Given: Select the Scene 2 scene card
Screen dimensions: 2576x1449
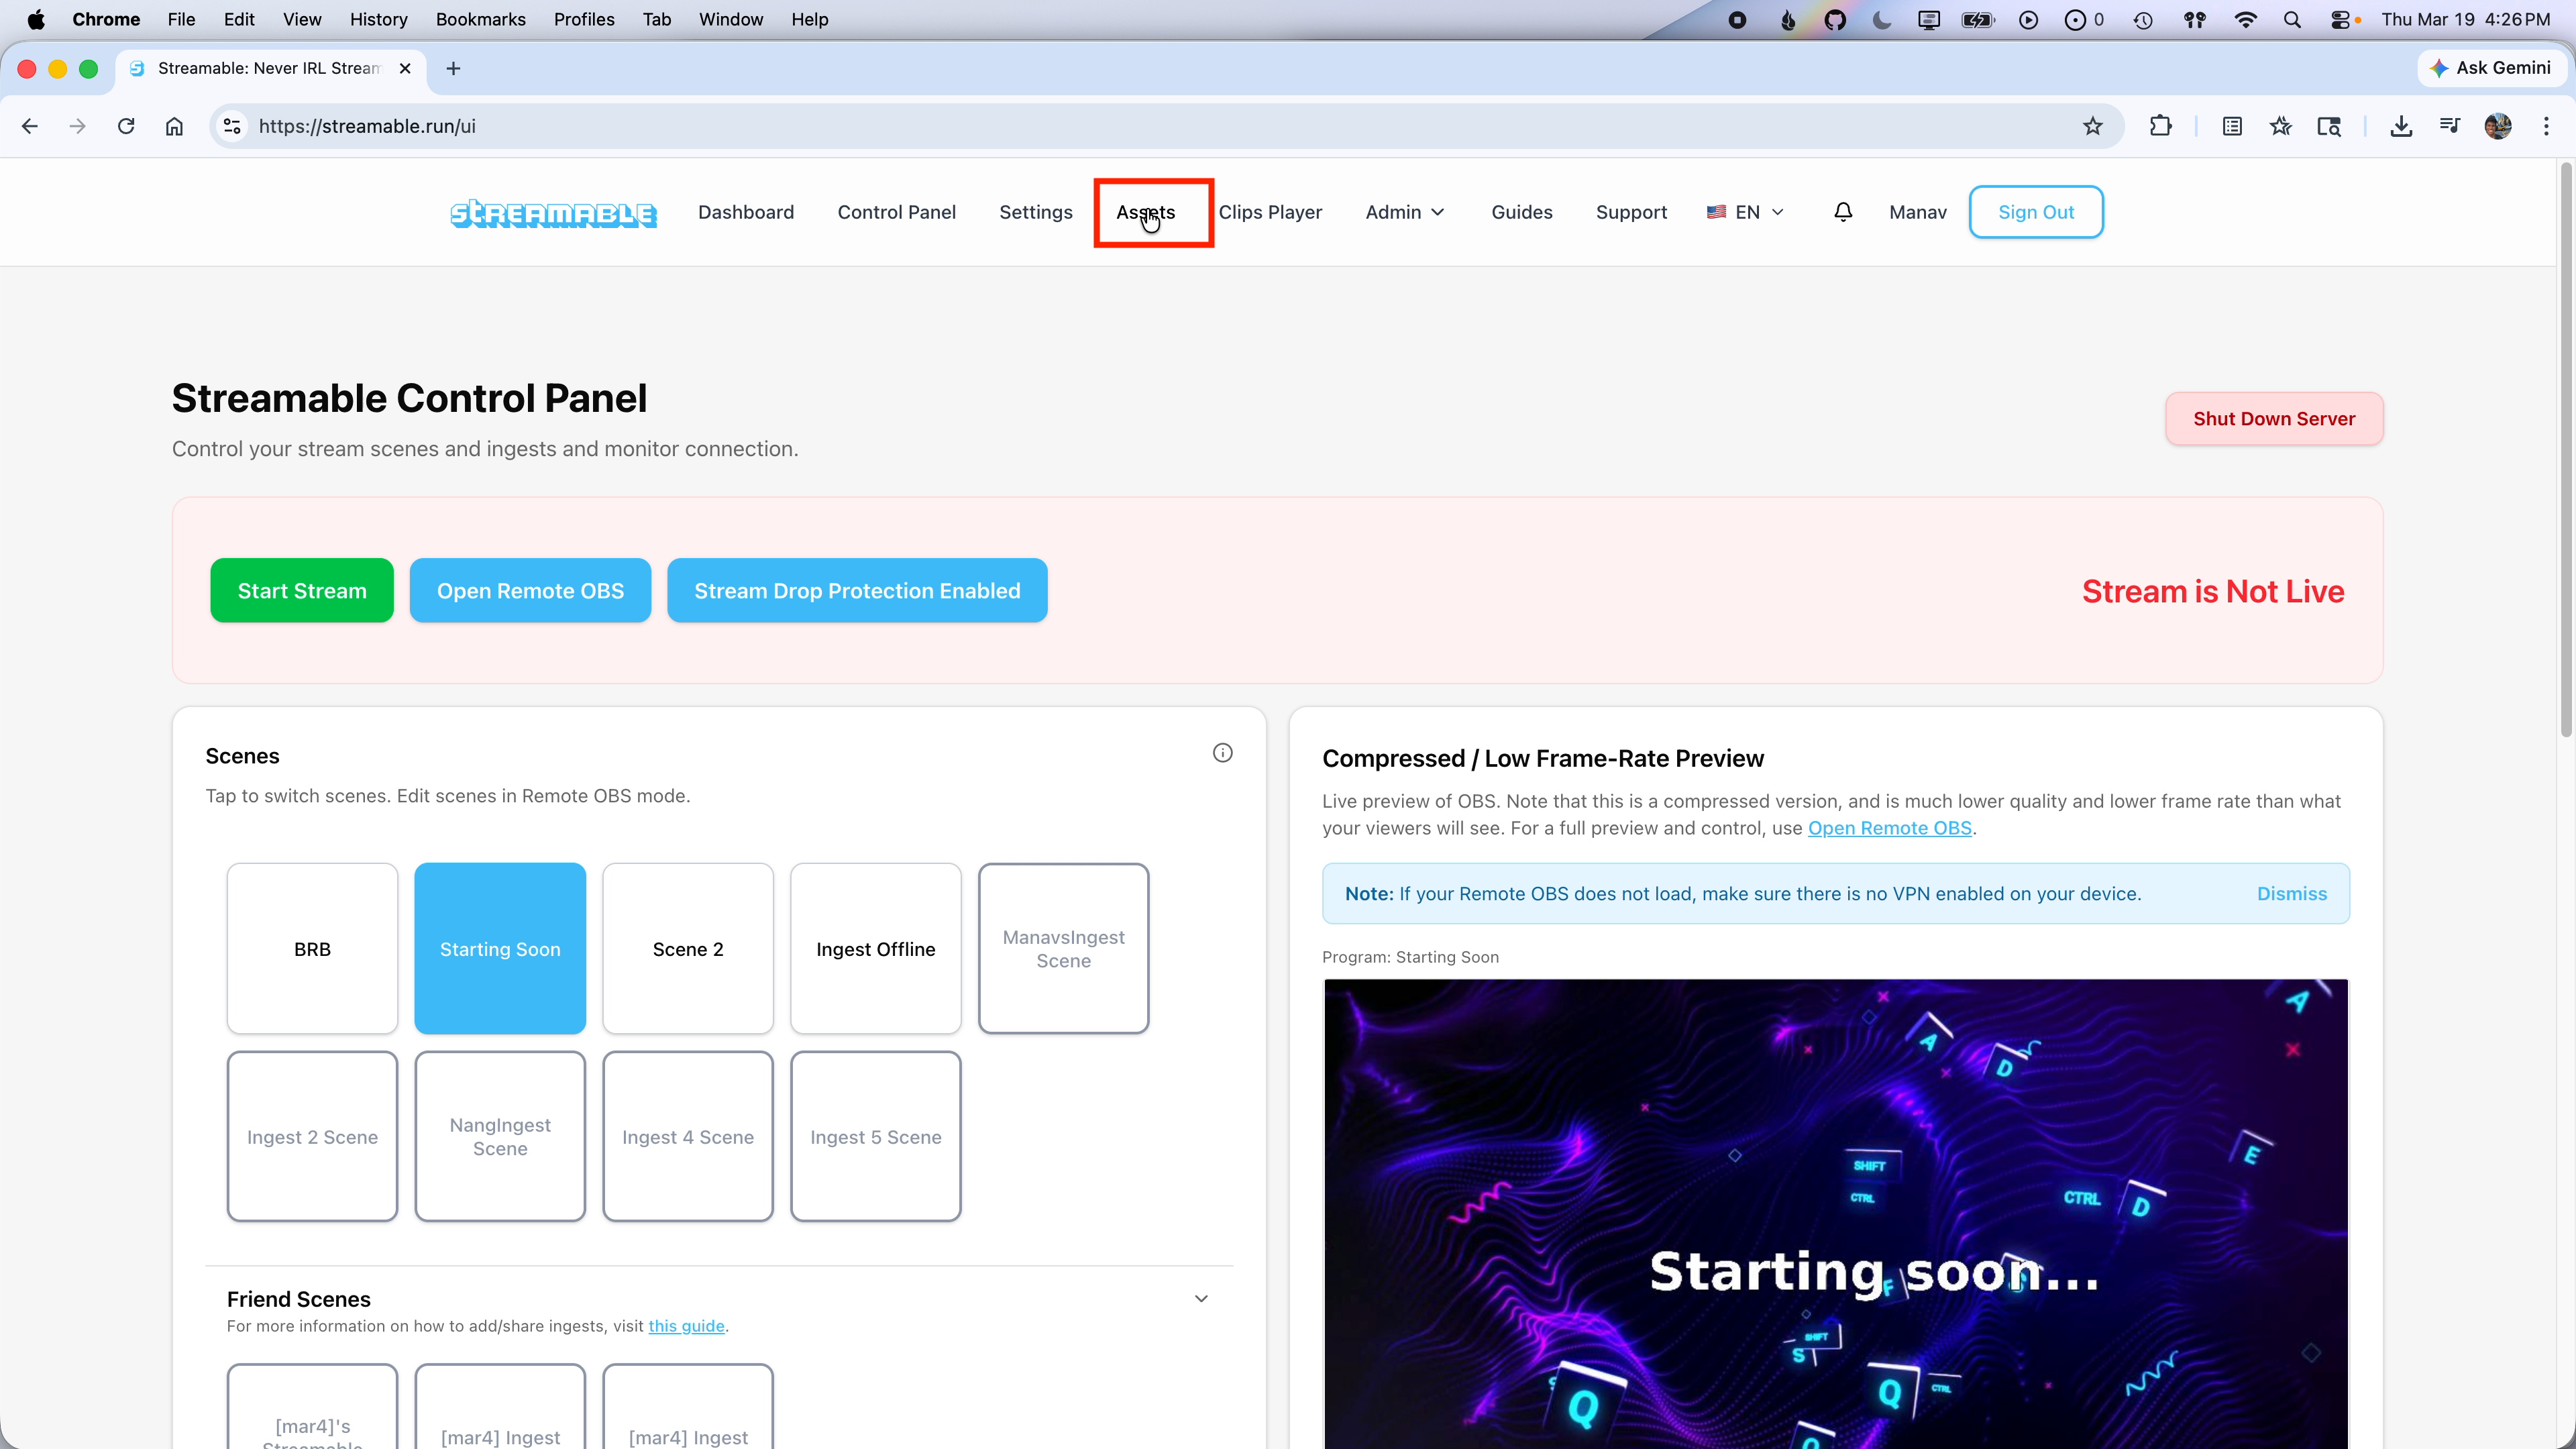Looking at the screenshot, I should (687, 948).
